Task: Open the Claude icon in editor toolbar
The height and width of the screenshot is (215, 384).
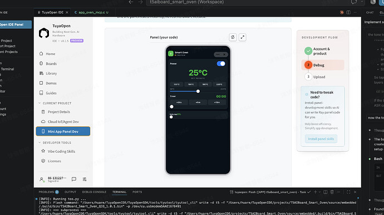Action: (342, 12)
